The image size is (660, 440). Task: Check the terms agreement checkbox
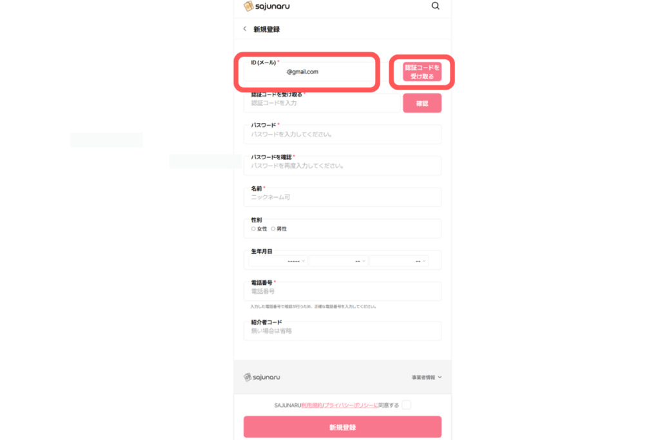click(x=406, y=405)
